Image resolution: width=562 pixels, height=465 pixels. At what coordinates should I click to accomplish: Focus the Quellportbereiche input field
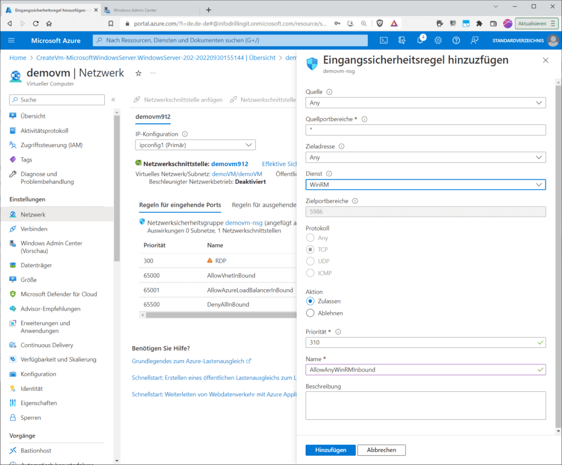425,130
